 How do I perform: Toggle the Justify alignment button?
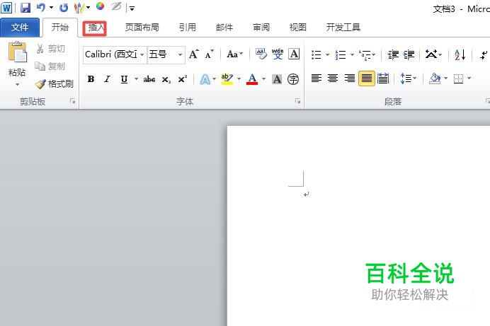coord(367,78)
